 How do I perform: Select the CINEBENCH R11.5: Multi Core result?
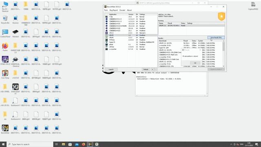coord(190,59)
